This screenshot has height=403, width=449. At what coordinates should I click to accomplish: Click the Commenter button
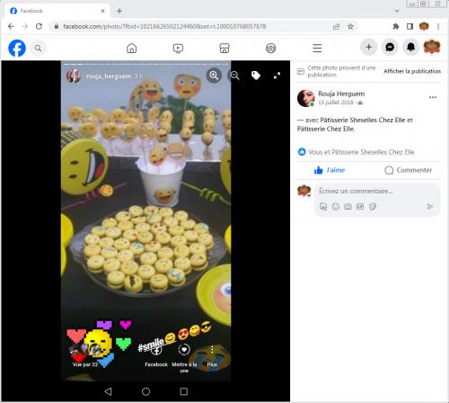[x=409, y=170]
